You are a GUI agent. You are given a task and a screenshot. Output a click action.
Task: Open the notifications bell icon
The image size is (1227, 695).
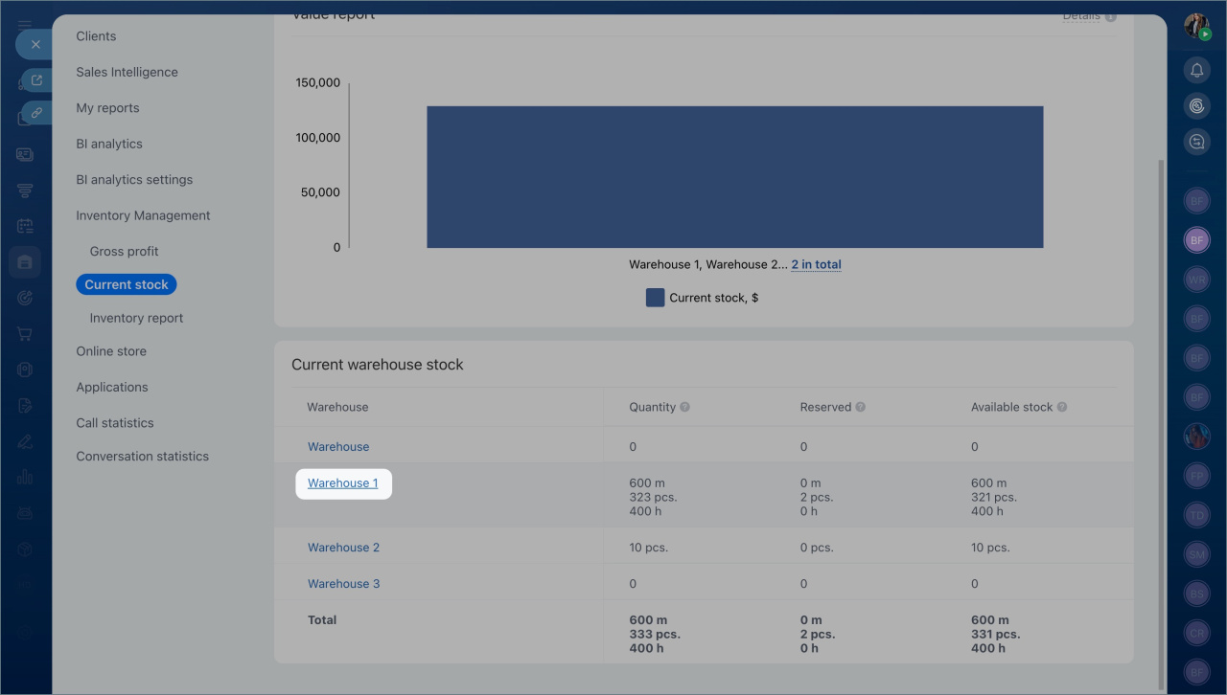coord(1196,70)
